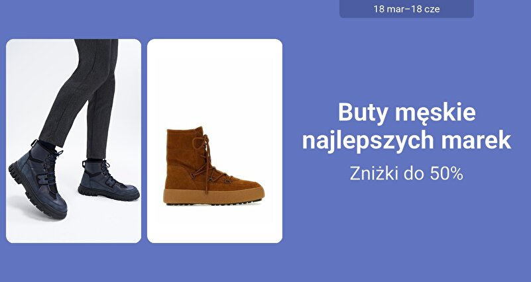The width and height of the screenshot is (531, 282).
Task: Open the brown suede boot product image
Action: coord(215,141)
